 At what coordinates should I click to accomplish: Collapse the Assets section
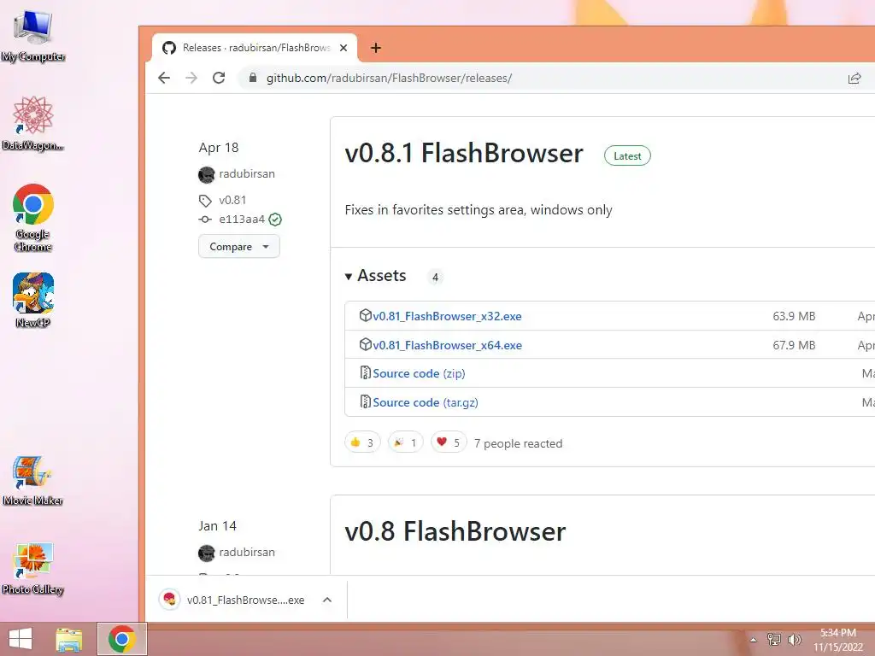click(376, 276)
